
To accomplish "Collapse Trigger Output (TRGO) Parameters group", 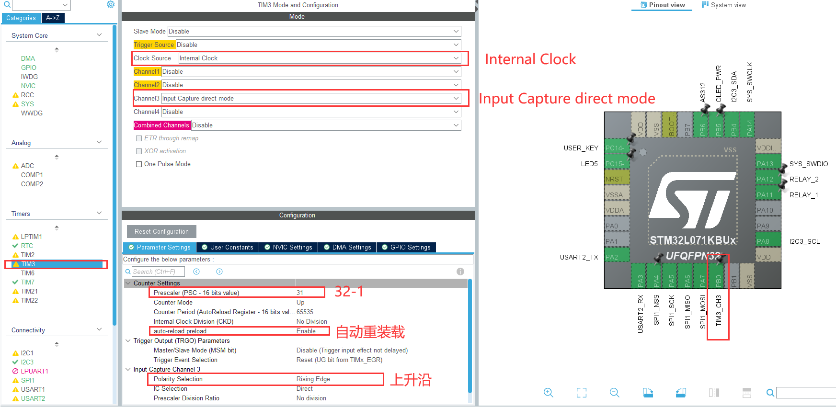I will tap(128, 341).
